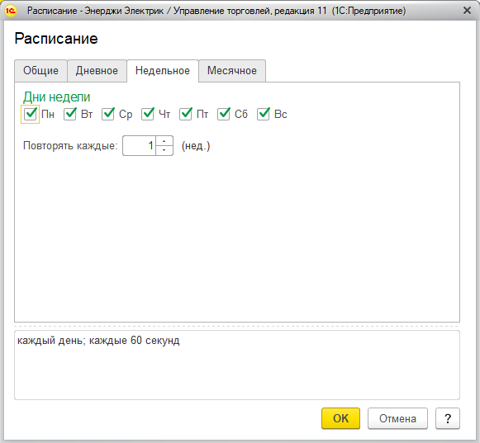
Task: Decrease weeks with the spinner down arrow
Action: point(164,150)
